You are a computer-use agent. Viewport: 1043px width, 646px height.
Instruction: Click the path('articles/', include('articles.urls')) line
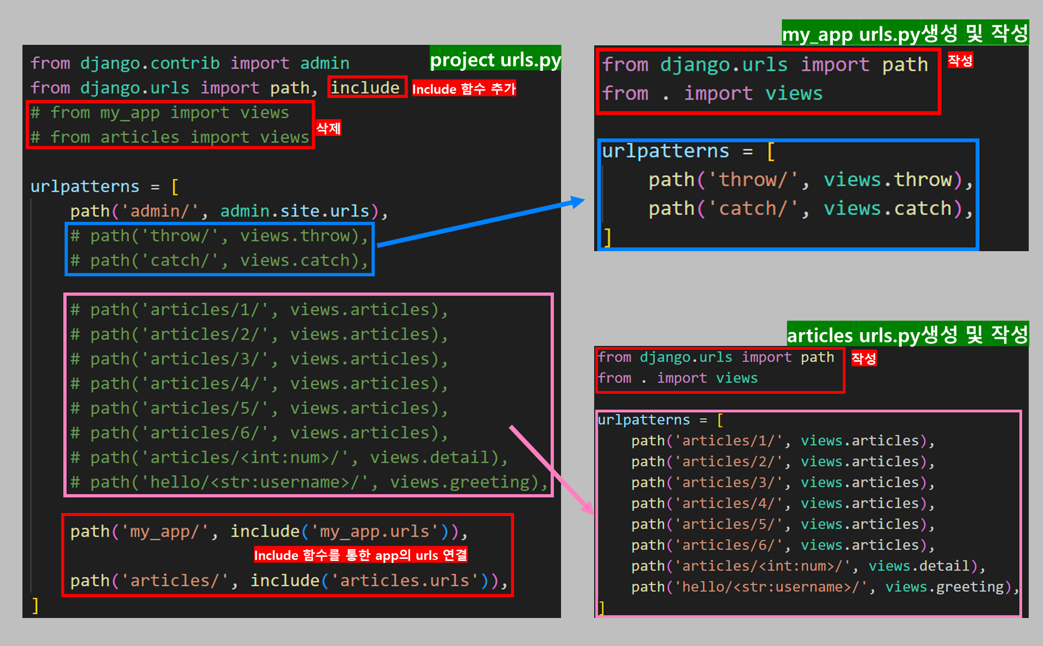[x=288, y=580]
